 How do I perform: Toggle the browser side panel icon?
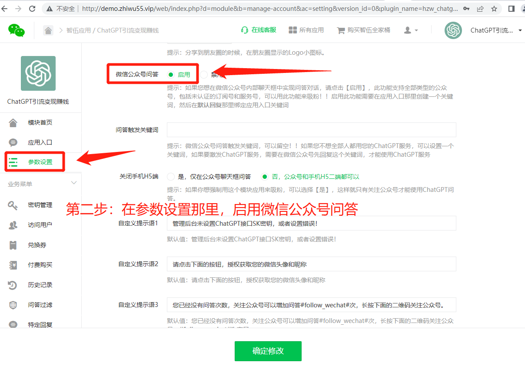[512, 9]
